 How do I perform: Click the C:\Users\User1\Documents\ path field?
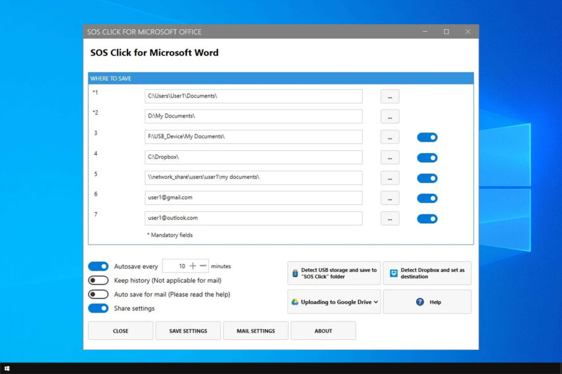point(254,96)
